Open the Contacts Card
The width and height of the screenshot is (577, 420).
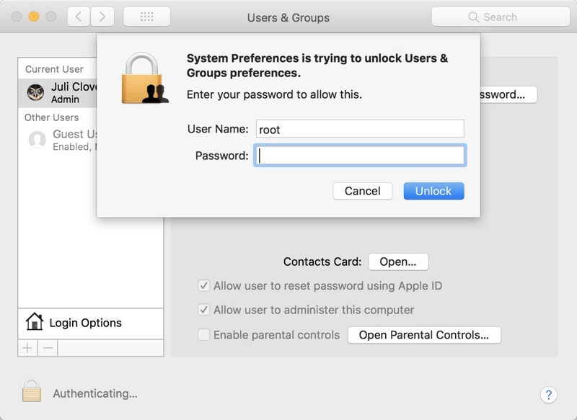398,262
